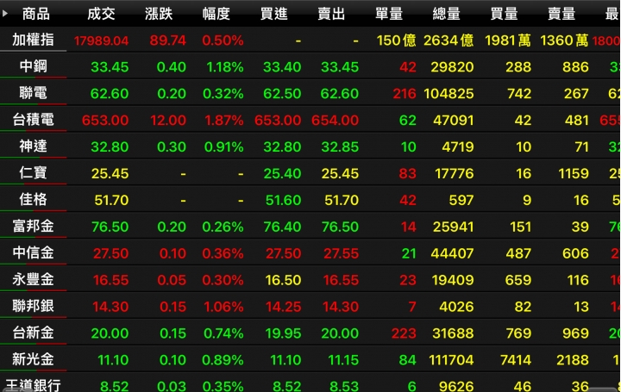
Task: Select the 神達 stock name
Action: [x=34, y=146]
